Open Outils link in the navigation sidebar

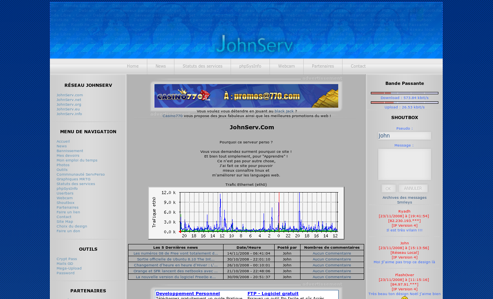coord(62,170)
